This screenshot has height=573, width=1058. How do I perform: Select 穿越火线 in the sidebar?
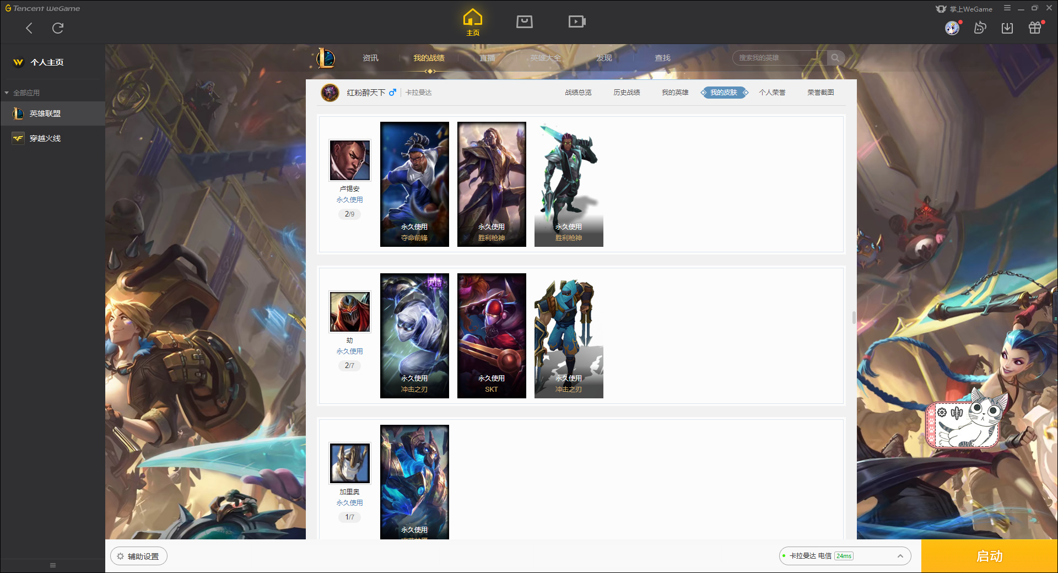pyautogui.click(x=52, y=138)
